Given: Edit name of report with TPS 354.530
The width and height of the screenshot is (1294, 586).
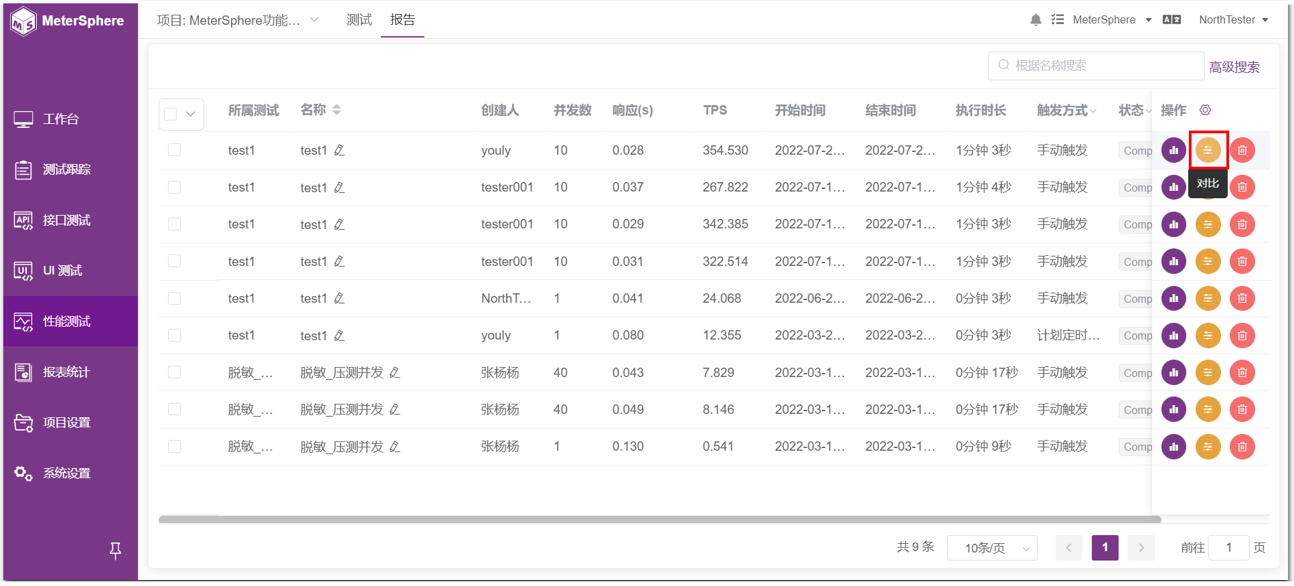Looking at the screenshot, I should pyautogui.click(x=339, y=150).
